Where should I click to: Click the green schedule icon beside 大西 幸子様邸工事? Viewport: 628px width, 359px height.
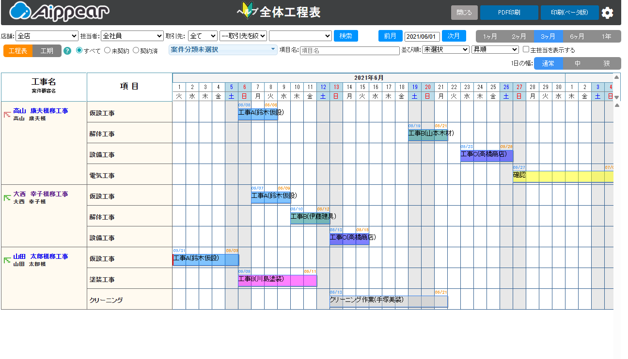pos(7,197)
